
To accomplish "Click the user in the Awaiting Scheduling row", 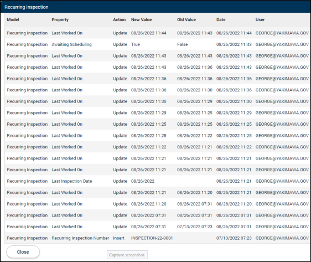I will tap(282, 44).
